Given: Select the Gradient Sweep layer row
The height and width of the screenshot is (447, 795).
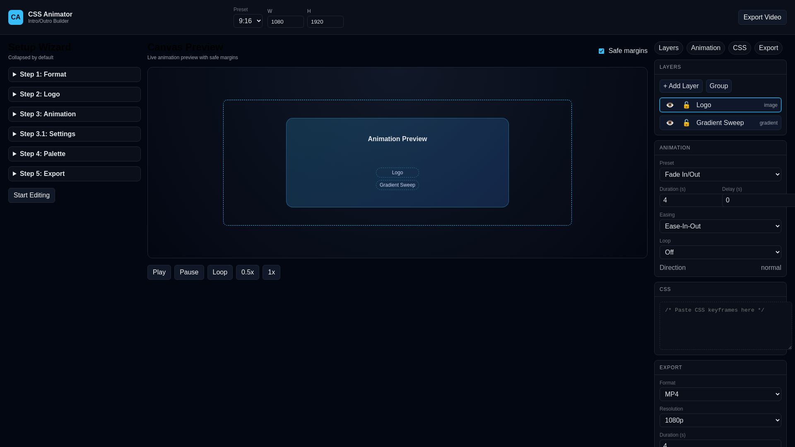Looking at the screenshot, I should [720, 123].
